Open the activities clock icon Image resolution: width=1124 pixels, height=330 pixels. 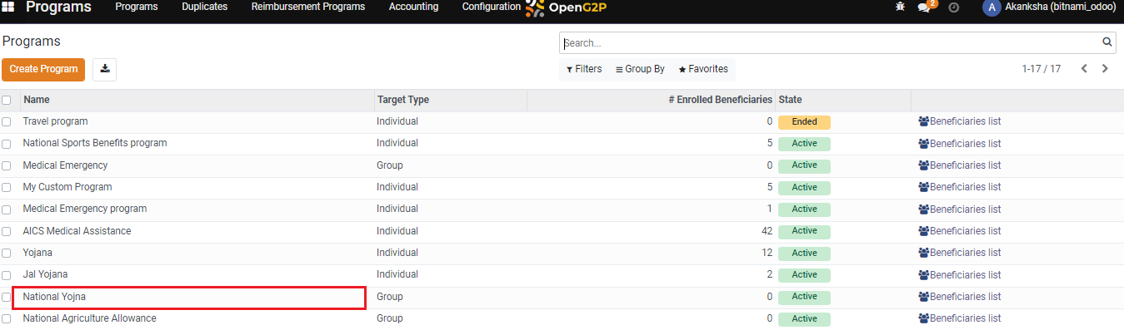(954, 7)
